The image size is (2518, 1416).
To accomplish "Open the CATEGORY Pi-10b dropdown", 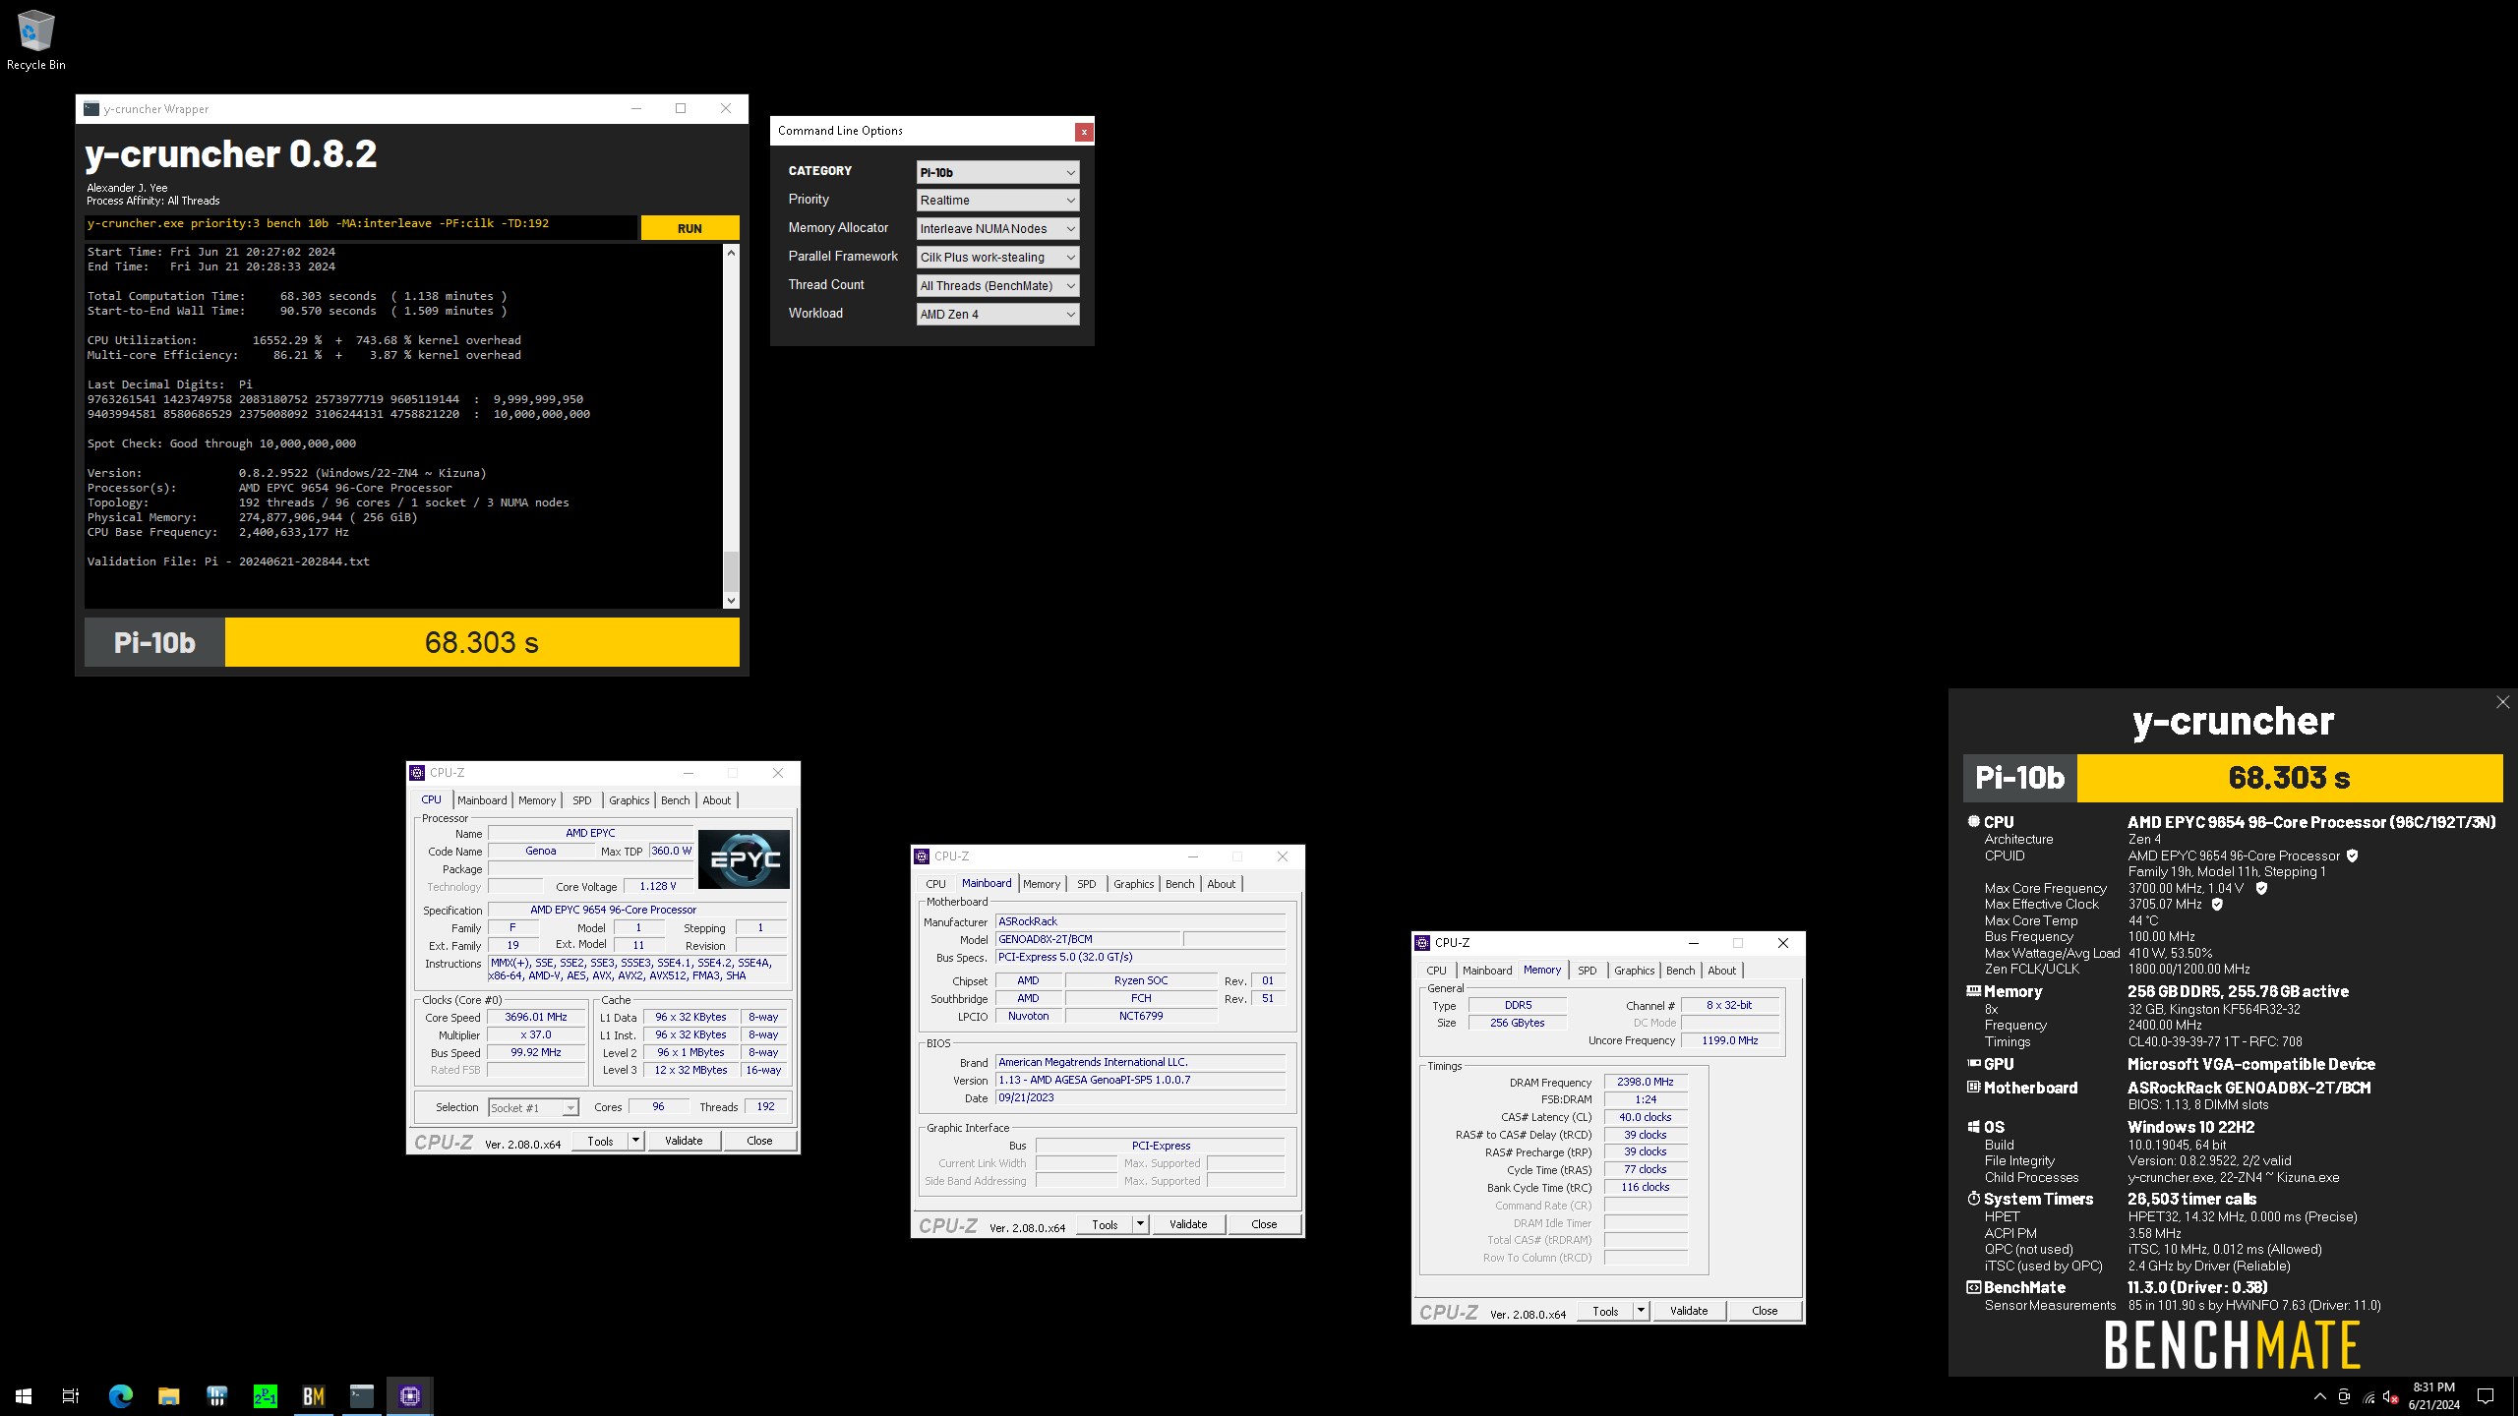I will 997,172.
